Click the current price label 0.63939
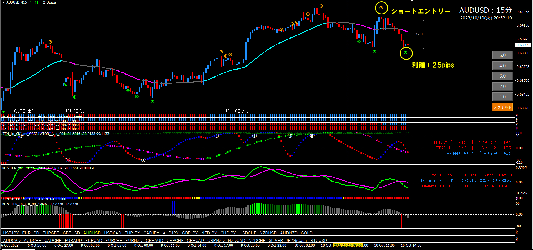This screenshot has height=250, width=533. 523,45
